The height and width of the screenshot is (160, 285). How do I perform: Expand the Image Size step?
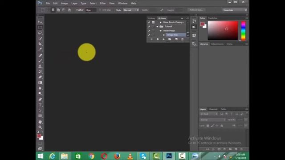click(x=164, y=35)
